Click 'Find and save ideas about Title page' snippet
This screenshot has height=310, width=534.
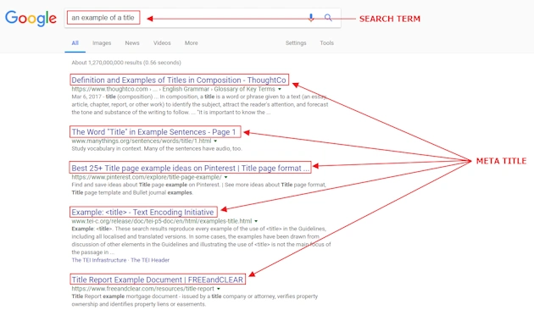[199, 189]
